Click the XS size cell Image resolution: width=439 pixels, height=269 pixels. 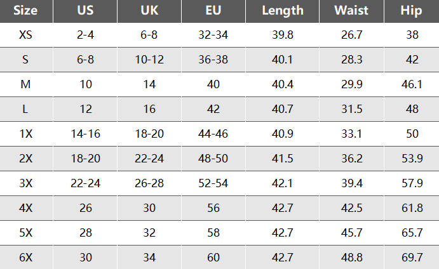pyautogui.click(x=25, y=35)
